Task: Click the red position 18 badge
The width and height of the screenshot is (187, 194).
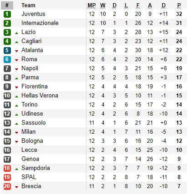Action: click(7, 168)
